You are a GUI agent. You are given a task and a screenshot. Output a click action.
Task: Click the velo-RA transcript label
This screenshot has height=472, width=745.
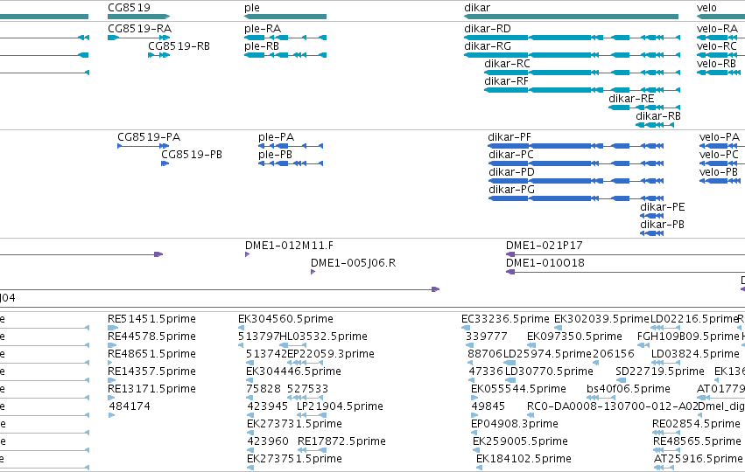[x=717, y=29]
